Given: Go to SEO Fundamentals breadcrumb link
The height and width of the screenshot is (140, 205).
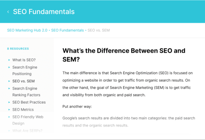Looking at the screenshot, I should (x=67, y=30).
